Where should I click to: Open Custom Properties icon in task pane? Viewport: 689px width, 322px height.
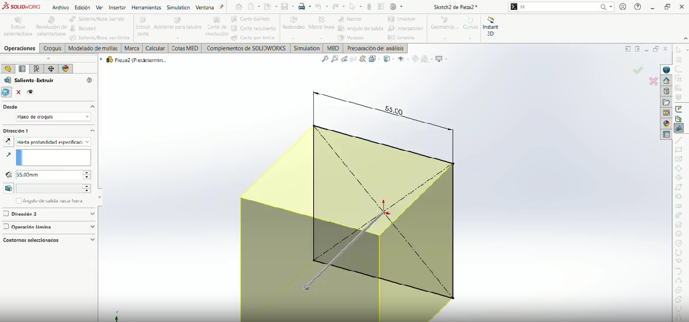[666, 134]
